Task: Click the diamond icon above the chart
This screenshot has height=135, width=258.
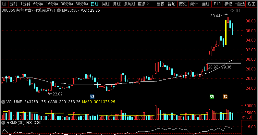Action: (232, 10)
